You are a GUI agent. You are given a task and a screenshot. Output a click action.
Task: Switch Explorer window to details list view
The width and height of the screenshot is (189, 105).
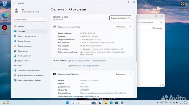[x=160, y=85]
